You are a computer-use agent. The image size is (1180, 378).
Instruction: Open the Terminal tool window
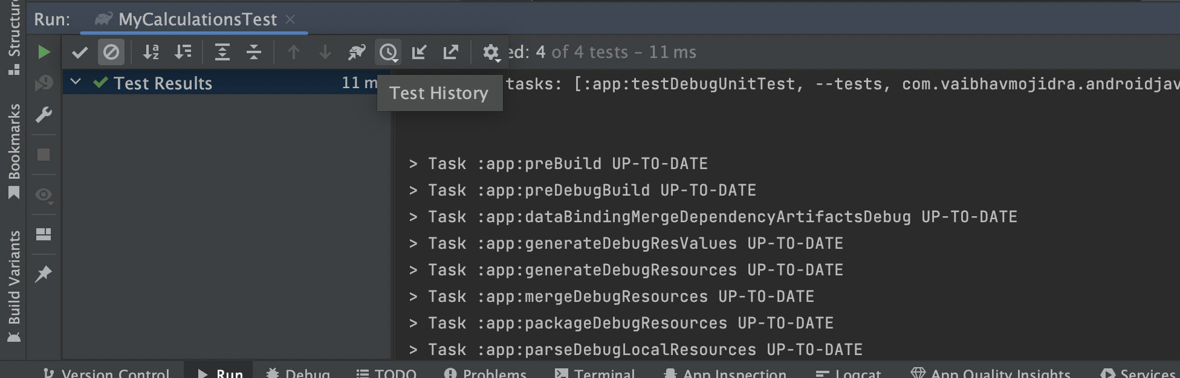click(x=595, y=373)
